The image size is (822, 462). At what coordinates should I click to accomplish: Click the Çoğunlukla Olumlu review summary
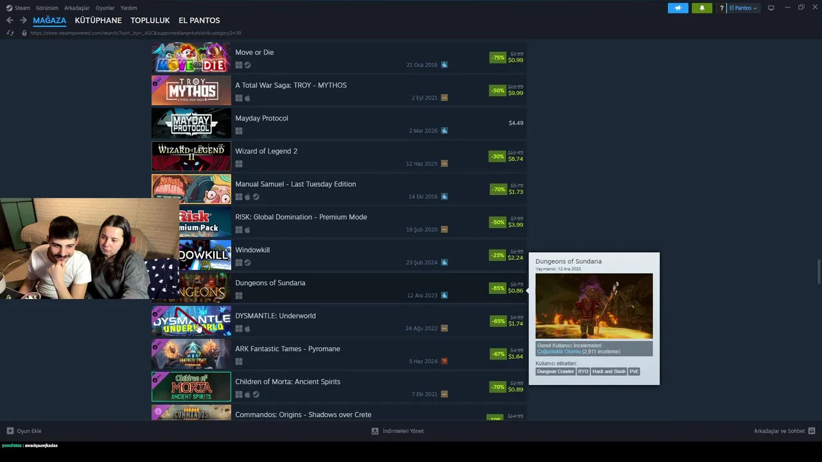click(559, 352)
